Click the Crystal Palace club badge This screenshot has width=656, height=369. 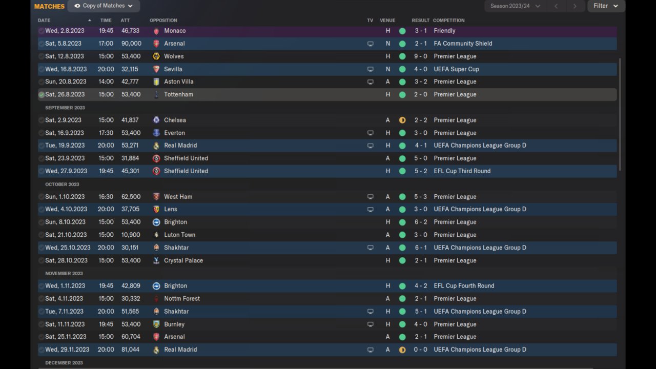pyautogui.click(x=156, y=260)
